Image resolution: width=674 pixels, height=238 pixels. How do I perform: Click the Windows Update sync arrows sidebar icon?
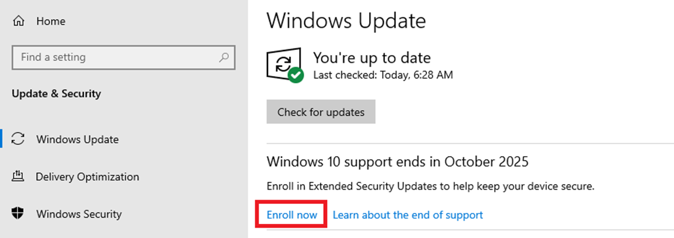click(x=19, y=139)
